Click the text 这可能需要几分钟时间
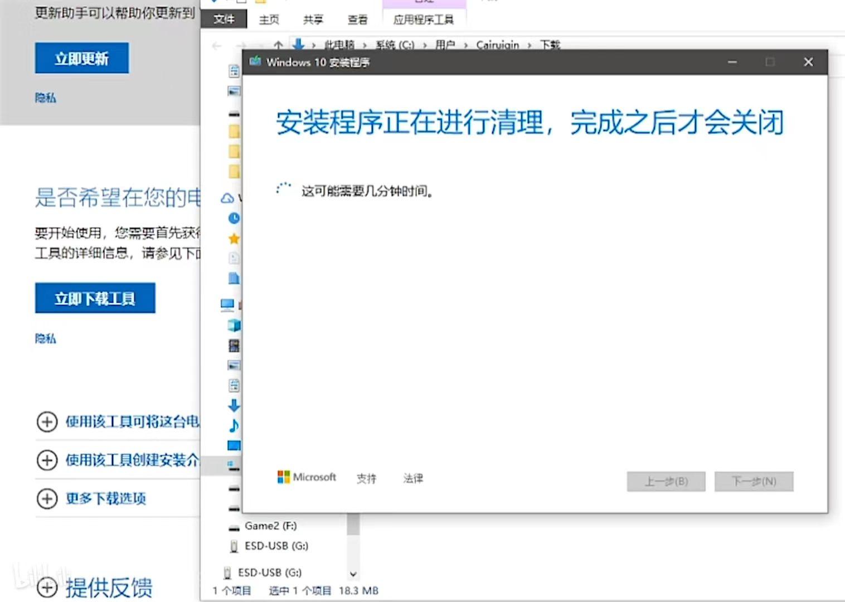 [x=367, y=191]
